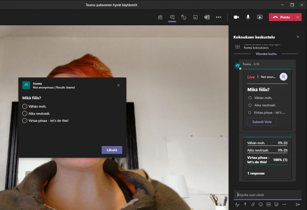Click the 'Not anon...' label on poll card

pyautogui.click(x=268, y=77)
